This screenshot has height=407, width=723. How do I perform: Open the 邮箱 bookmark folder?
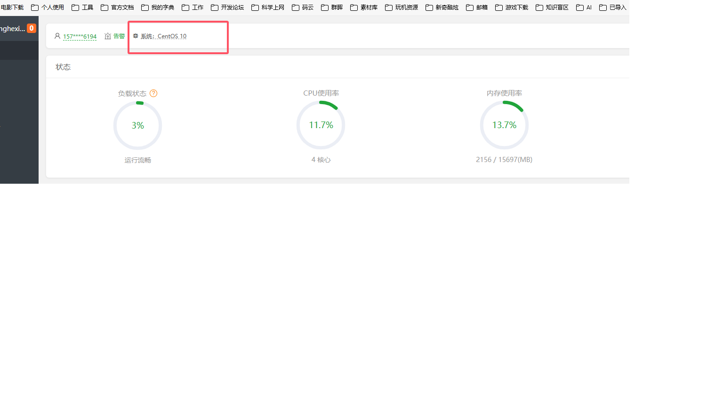pyautogui.click(x=477, y=8)
